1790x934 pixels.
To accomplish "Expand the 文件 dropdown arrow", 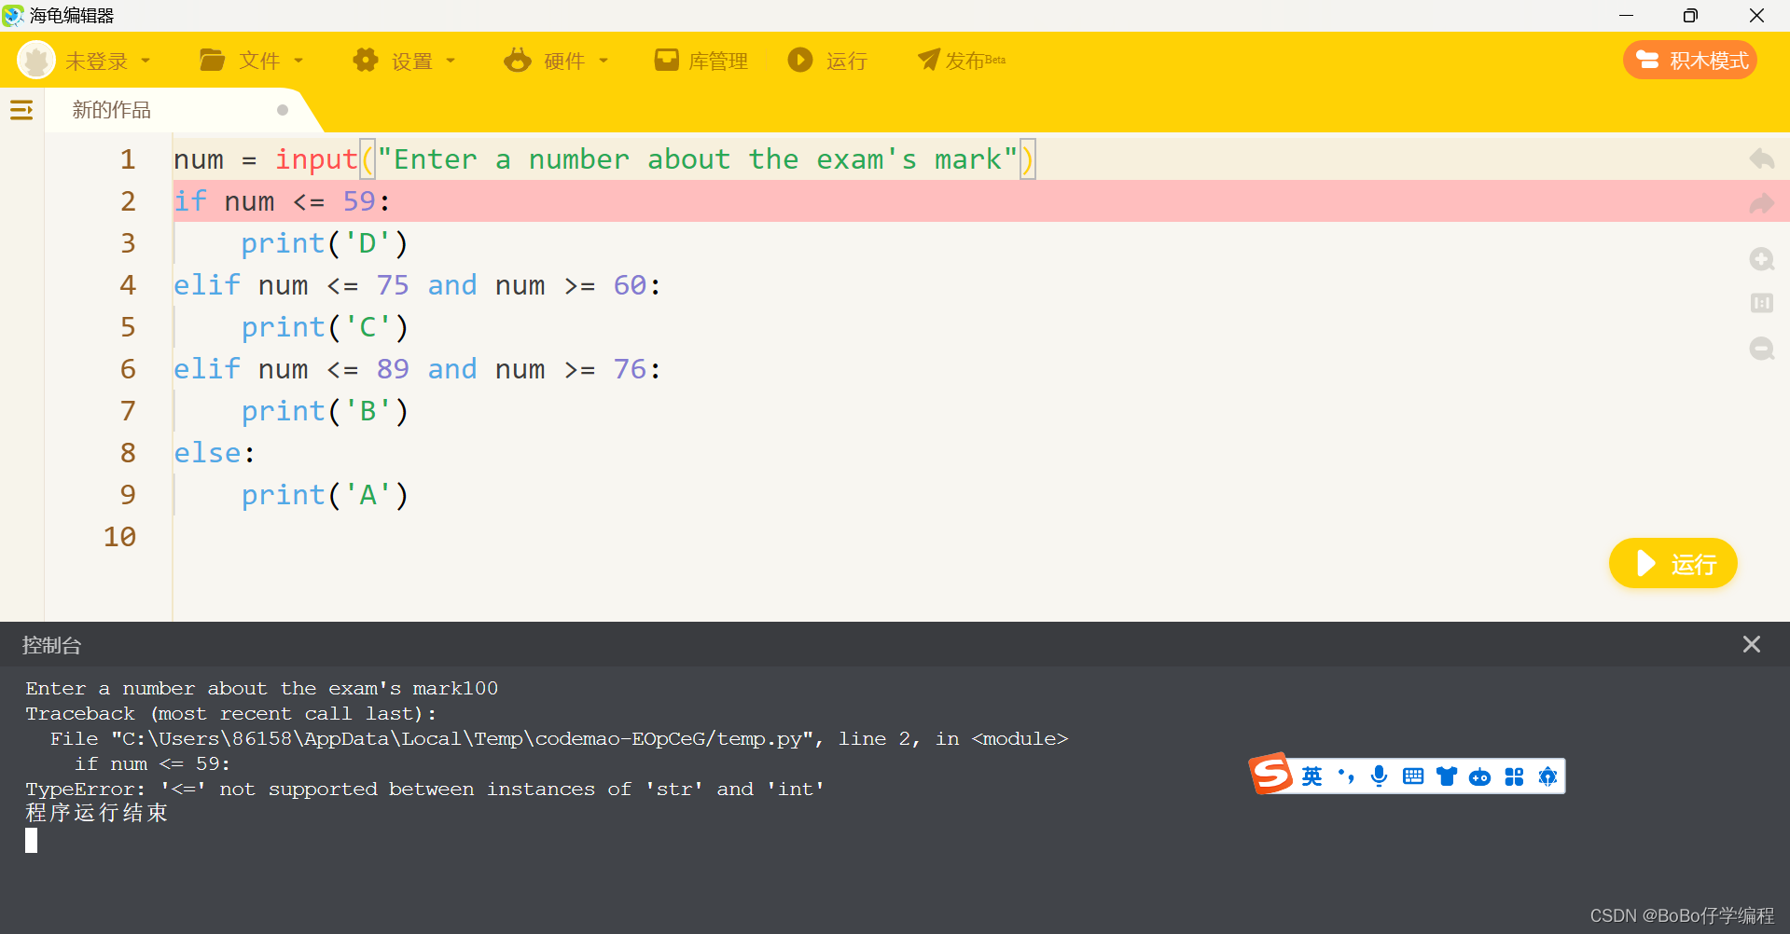I will [x=298, y=61].
